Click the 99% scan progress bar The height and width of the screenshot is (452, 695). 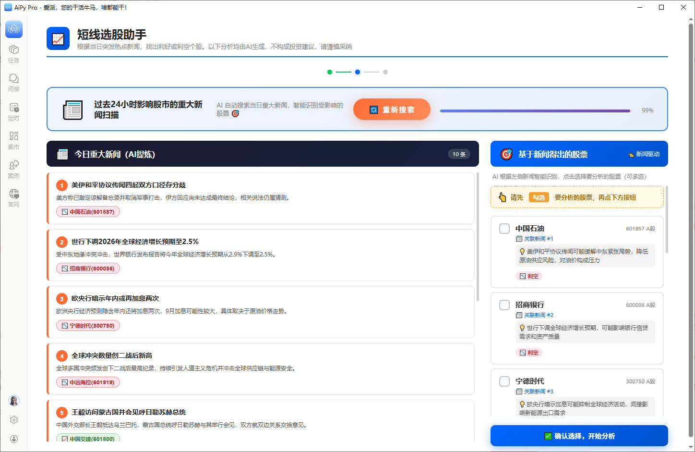[x=535, y=110]
